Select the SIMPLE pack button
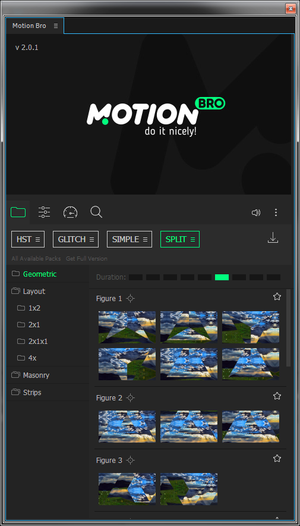Viewport: 300px width, 526px height. coord(130,239)
